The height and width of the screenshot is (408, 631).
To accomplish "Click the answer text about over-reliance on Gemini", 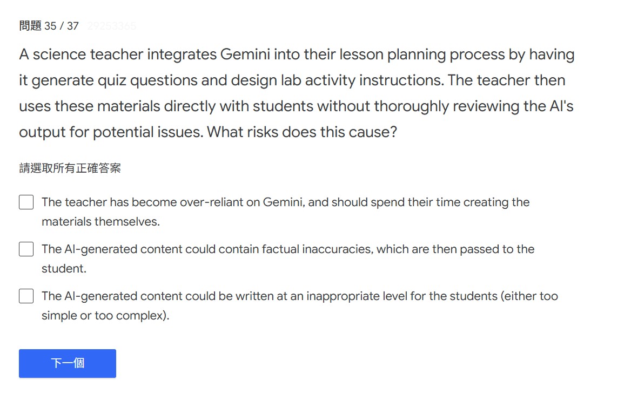I will (x=285, y=203).
